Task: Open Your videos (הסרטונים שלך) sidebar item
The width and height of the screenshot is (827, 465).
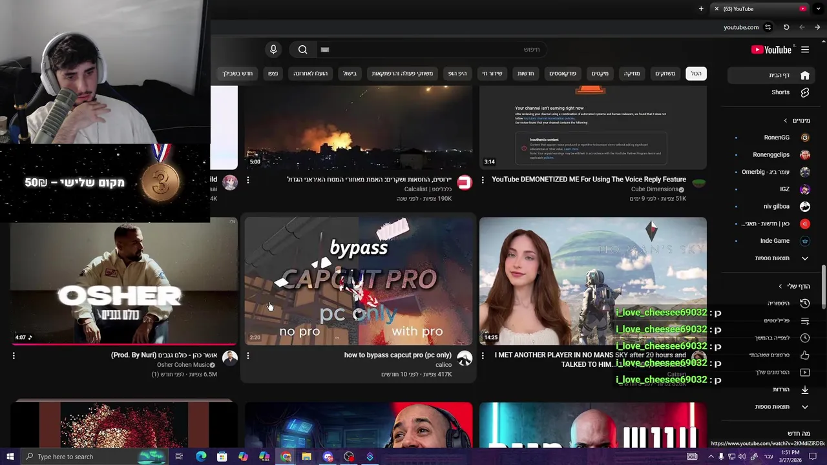Action: (772, 373)
